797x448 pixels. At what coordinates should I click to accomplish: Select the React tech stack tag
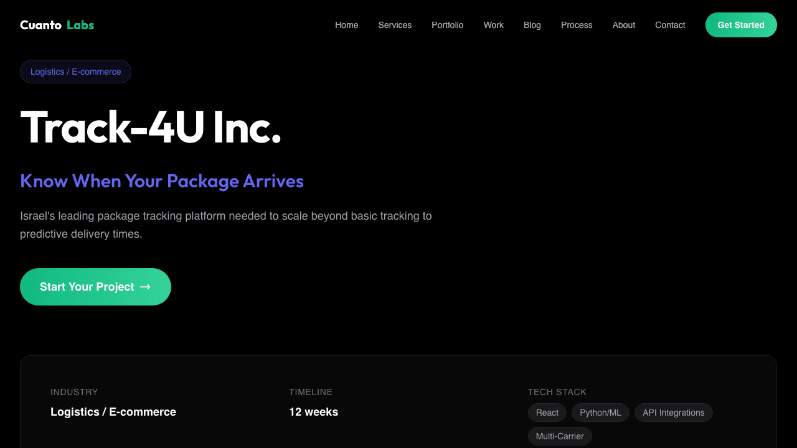click(x=547, y=413)
